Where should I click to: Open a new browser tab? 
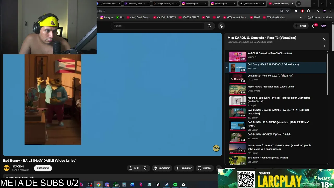(299, 3)
